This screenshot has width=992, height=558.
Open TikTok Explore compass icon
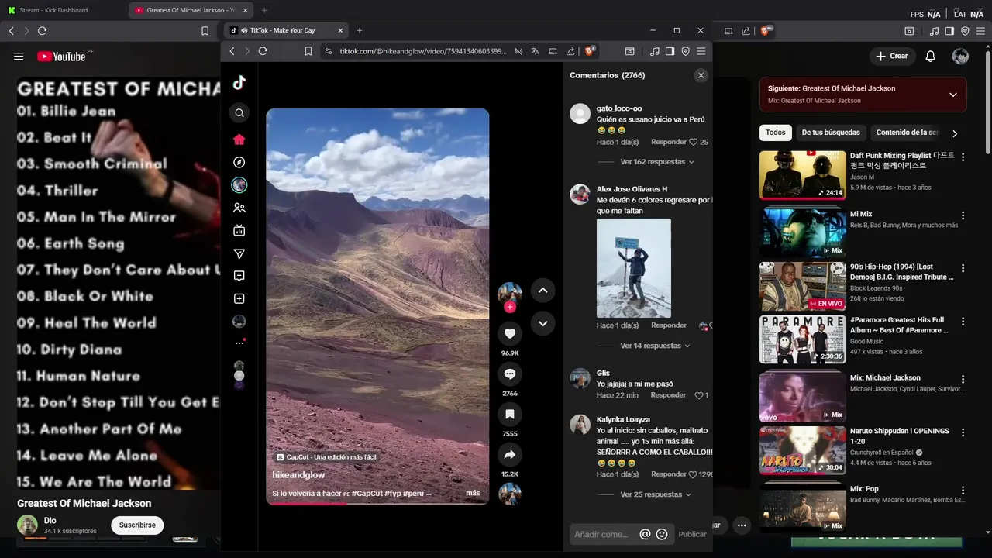[x=239, y=163]
